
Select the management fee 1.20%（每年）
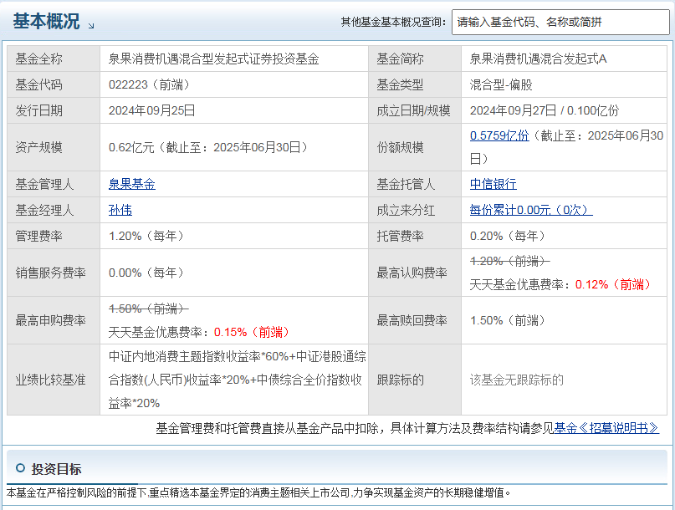tap(147, 236)
